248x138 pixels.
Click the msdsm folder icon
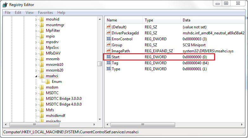[41, 87]
